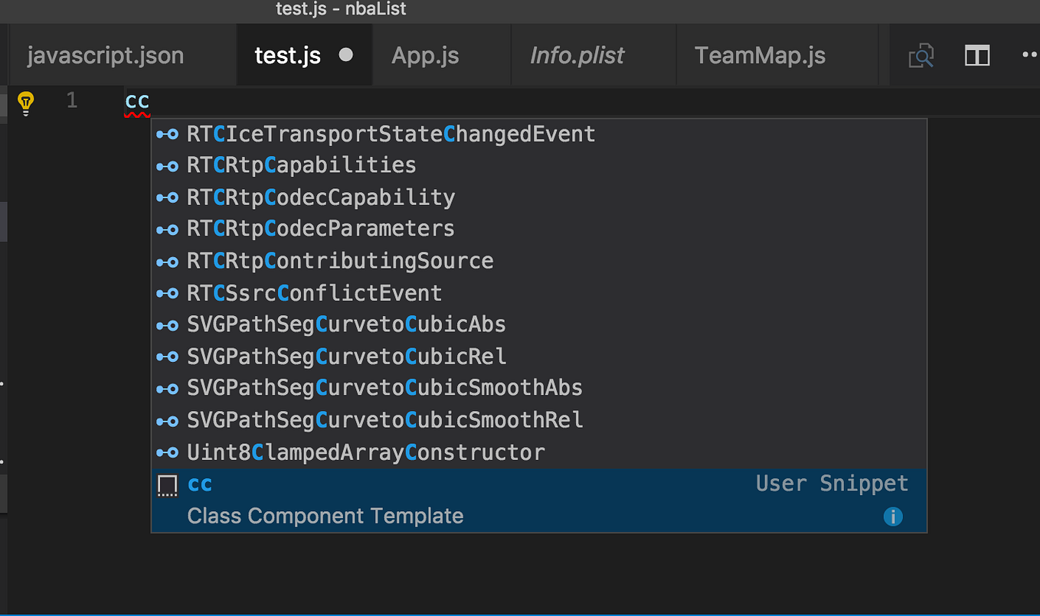Screen dimensions: 1040x616
Task: Click the search preview icon in editor toolbar
Action: point(921,55)
